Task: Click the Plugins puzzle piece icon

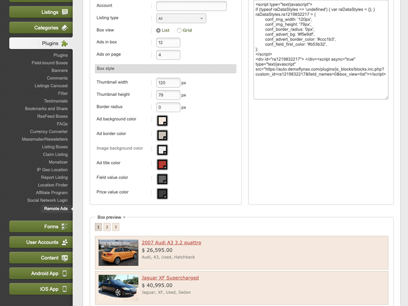Action: [65, 43]
